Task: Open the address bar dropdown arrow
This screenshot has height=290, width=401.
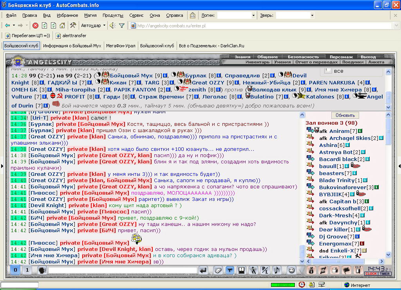Action: 396,25
